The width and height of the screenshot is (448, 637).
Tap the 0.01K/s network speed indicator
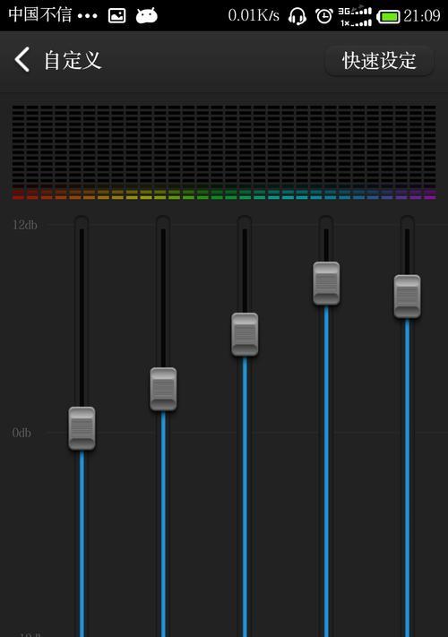tap(254, 15)
